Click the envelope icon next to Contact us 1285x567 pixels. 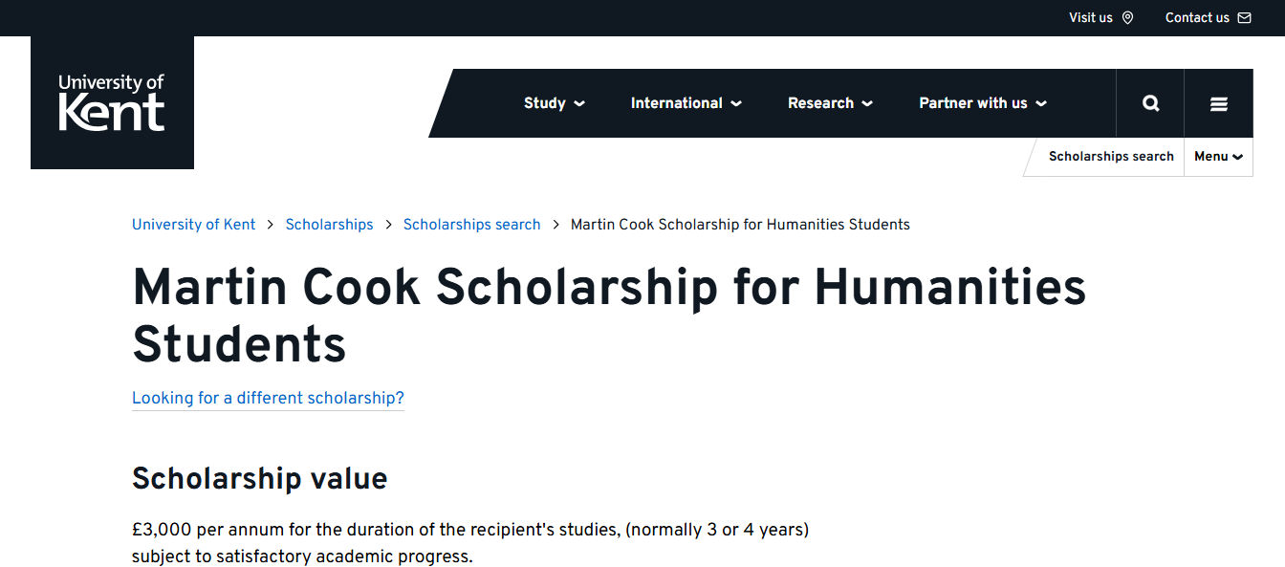(1244, 17)
